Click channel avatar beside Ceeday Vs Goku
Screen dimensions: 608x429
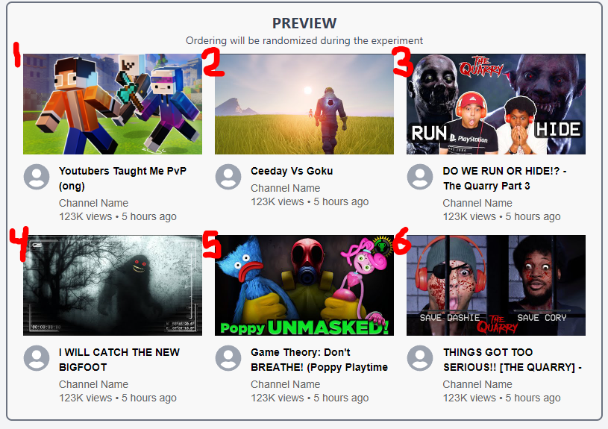pos(228,177)
